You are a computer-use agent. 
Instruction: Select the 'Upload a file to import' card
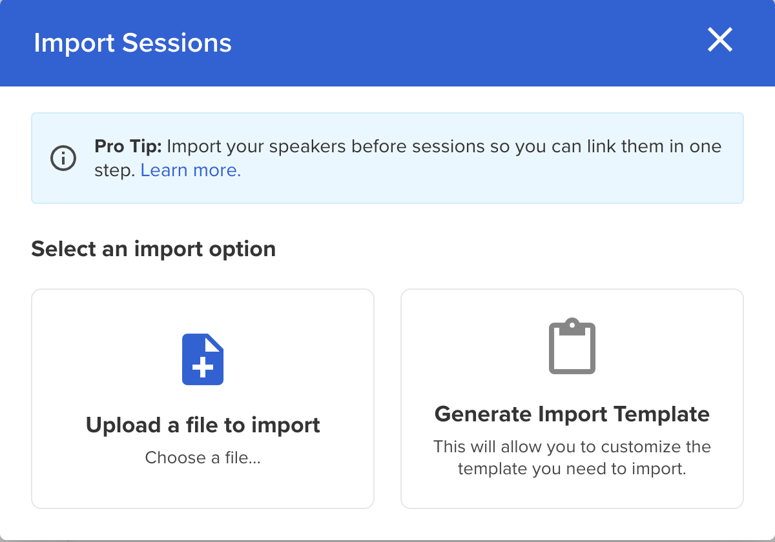[x=203, y=398]
